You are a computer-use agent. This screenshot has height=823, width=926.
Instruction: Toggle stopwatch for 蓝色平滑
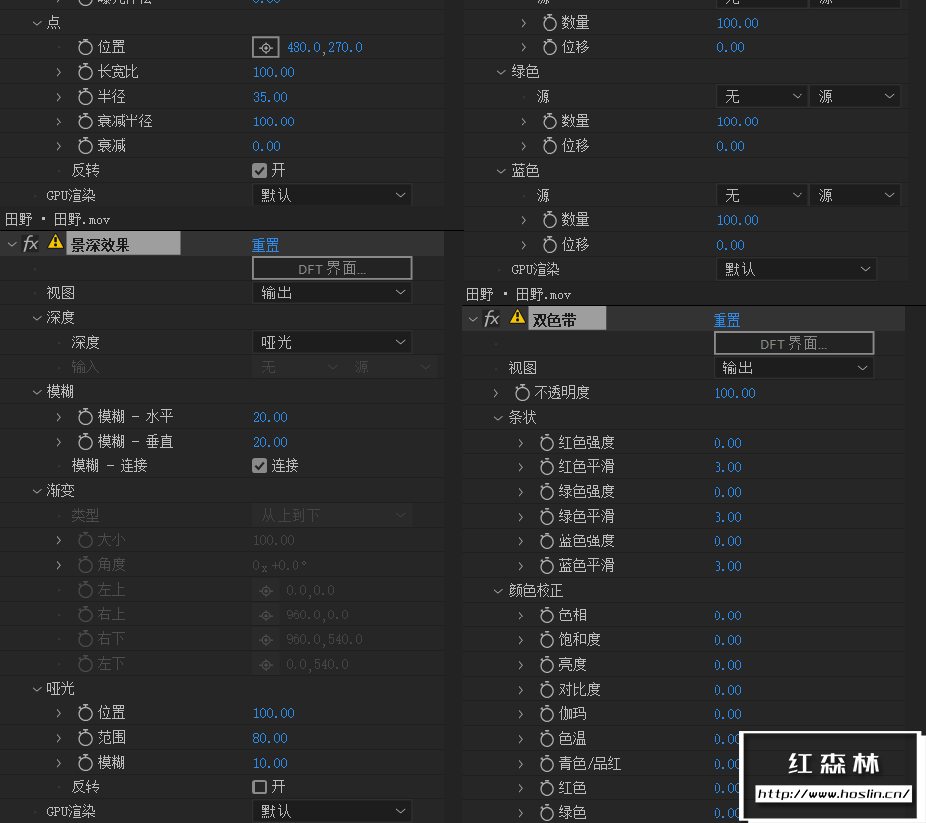tap(547, 567)
